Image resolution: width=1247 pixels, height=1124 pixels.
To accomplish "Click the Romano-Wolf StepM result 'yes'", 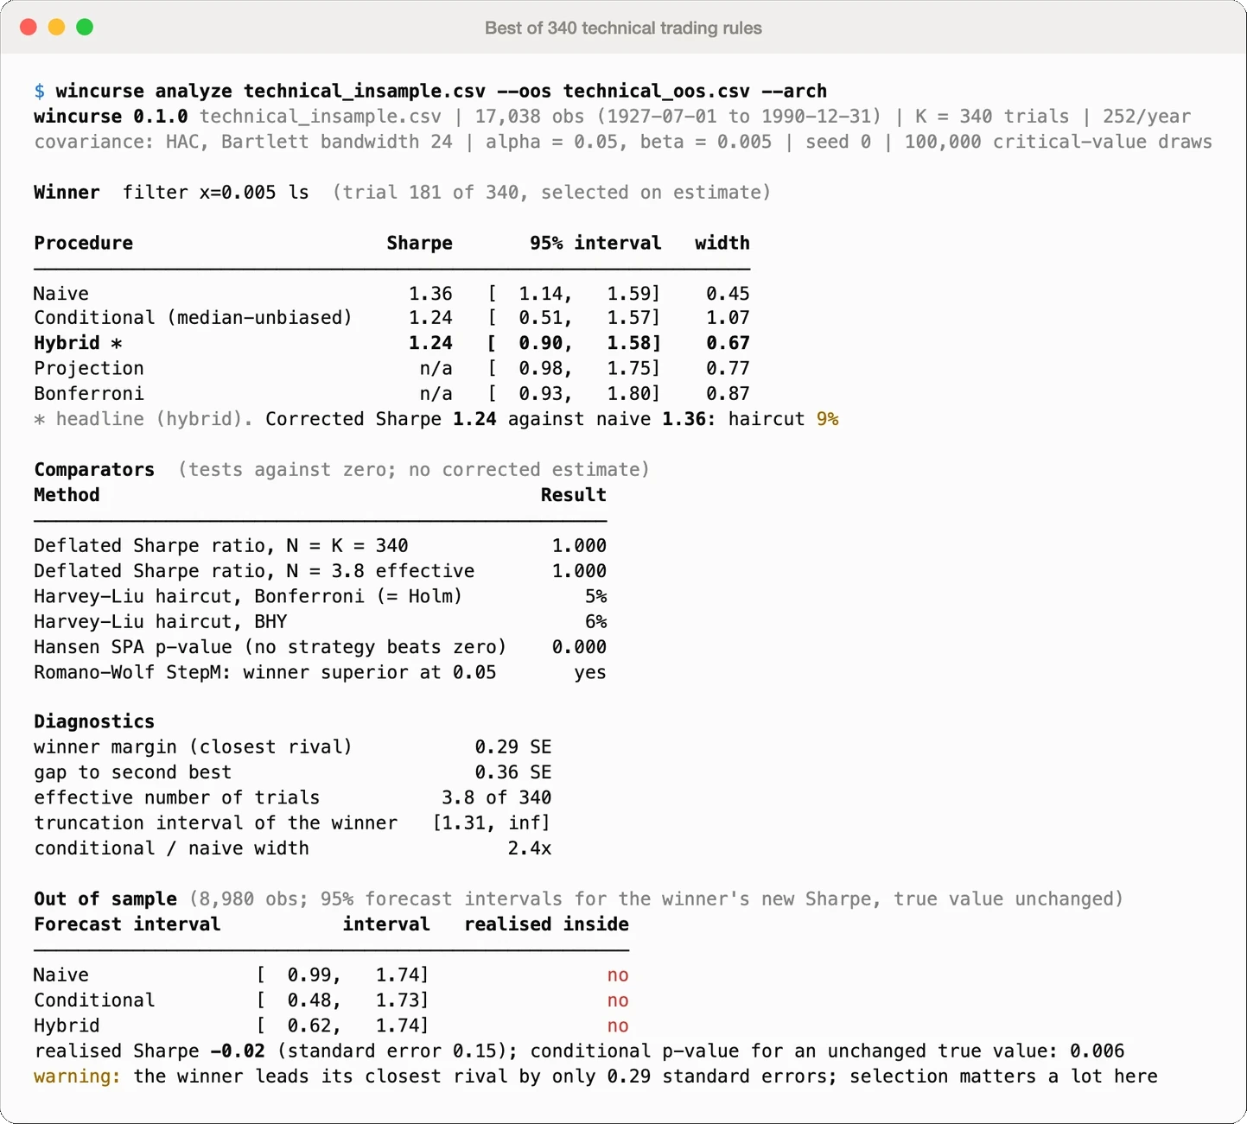I will coord(590,672).
